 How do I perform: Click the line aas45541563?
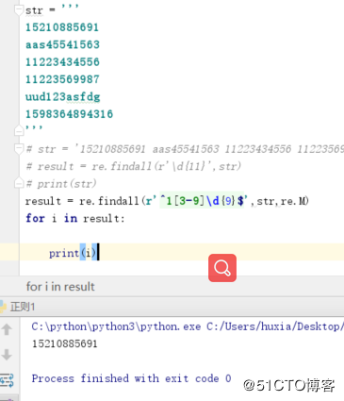coord(62,44)
